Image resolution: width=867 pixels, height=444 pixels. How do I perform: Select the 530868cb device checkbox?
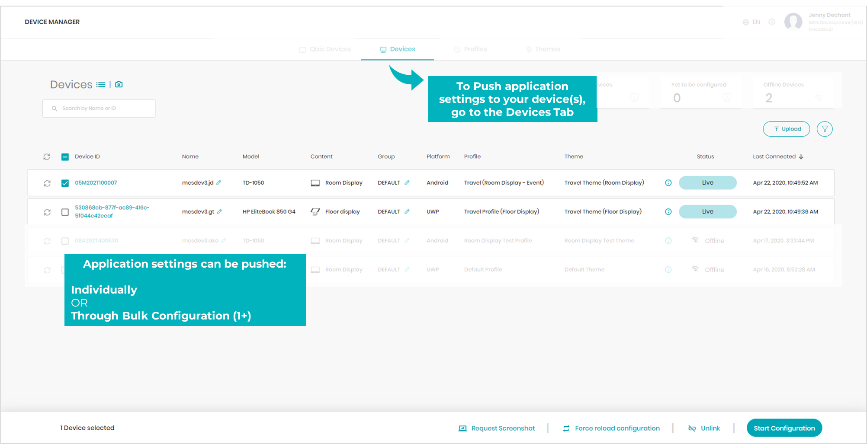[x=65, y=212]
